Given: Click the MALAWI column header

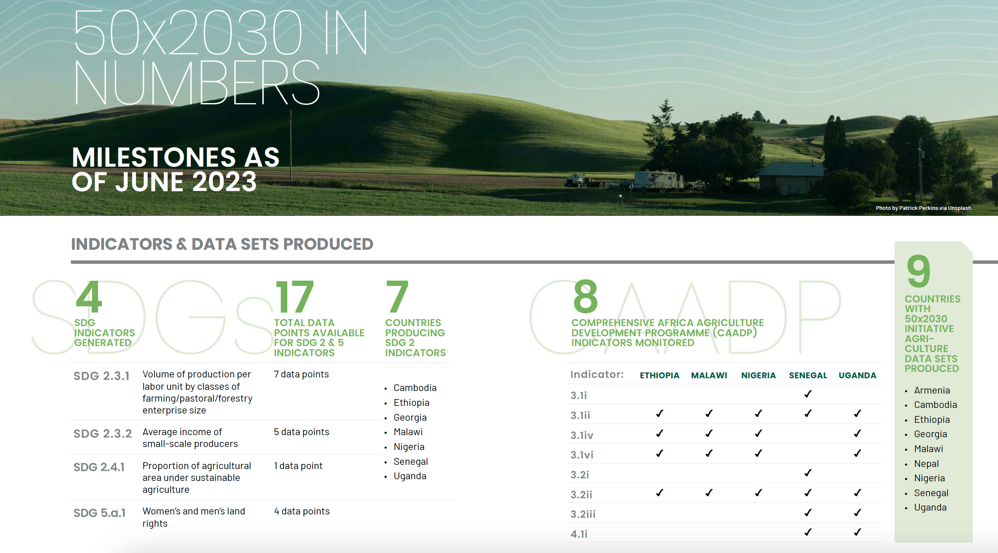Looking at the screenshot, I should click(x=709, y=375).
